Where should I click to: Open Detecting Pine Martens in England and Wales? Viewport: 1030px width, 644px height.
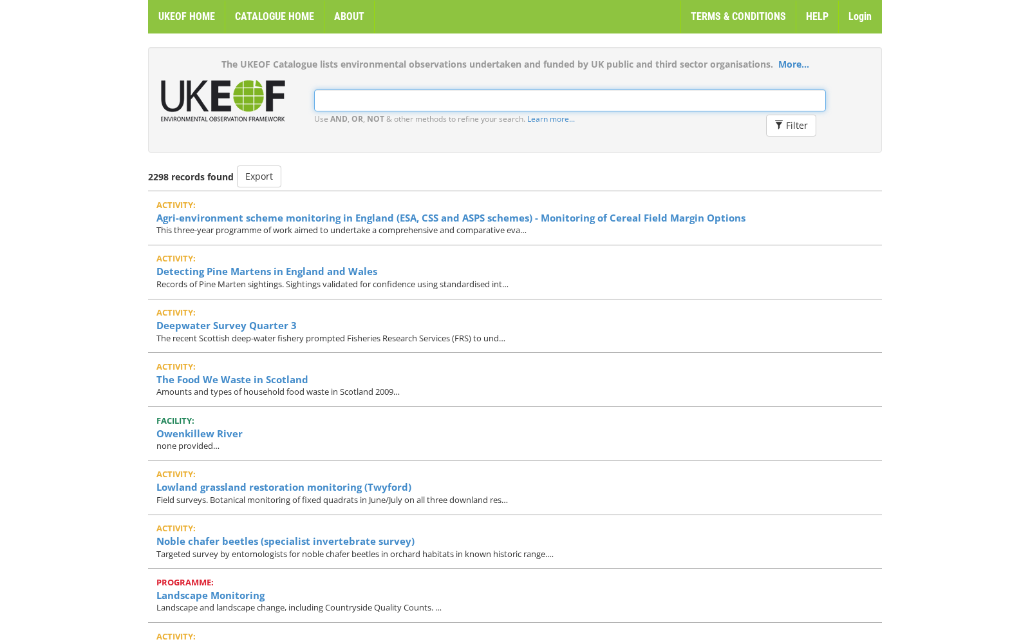267,271
